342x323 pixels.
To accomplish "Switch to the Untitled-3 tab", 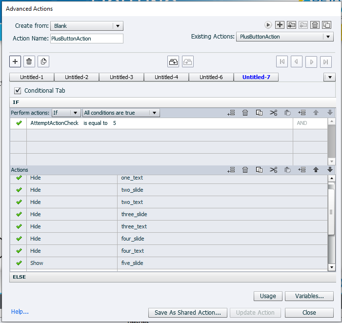I will 121,77.
